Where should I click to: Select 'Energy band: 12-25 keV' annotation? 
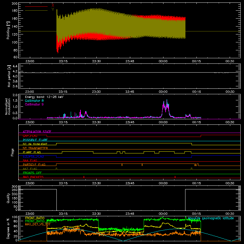pos(44,97)
